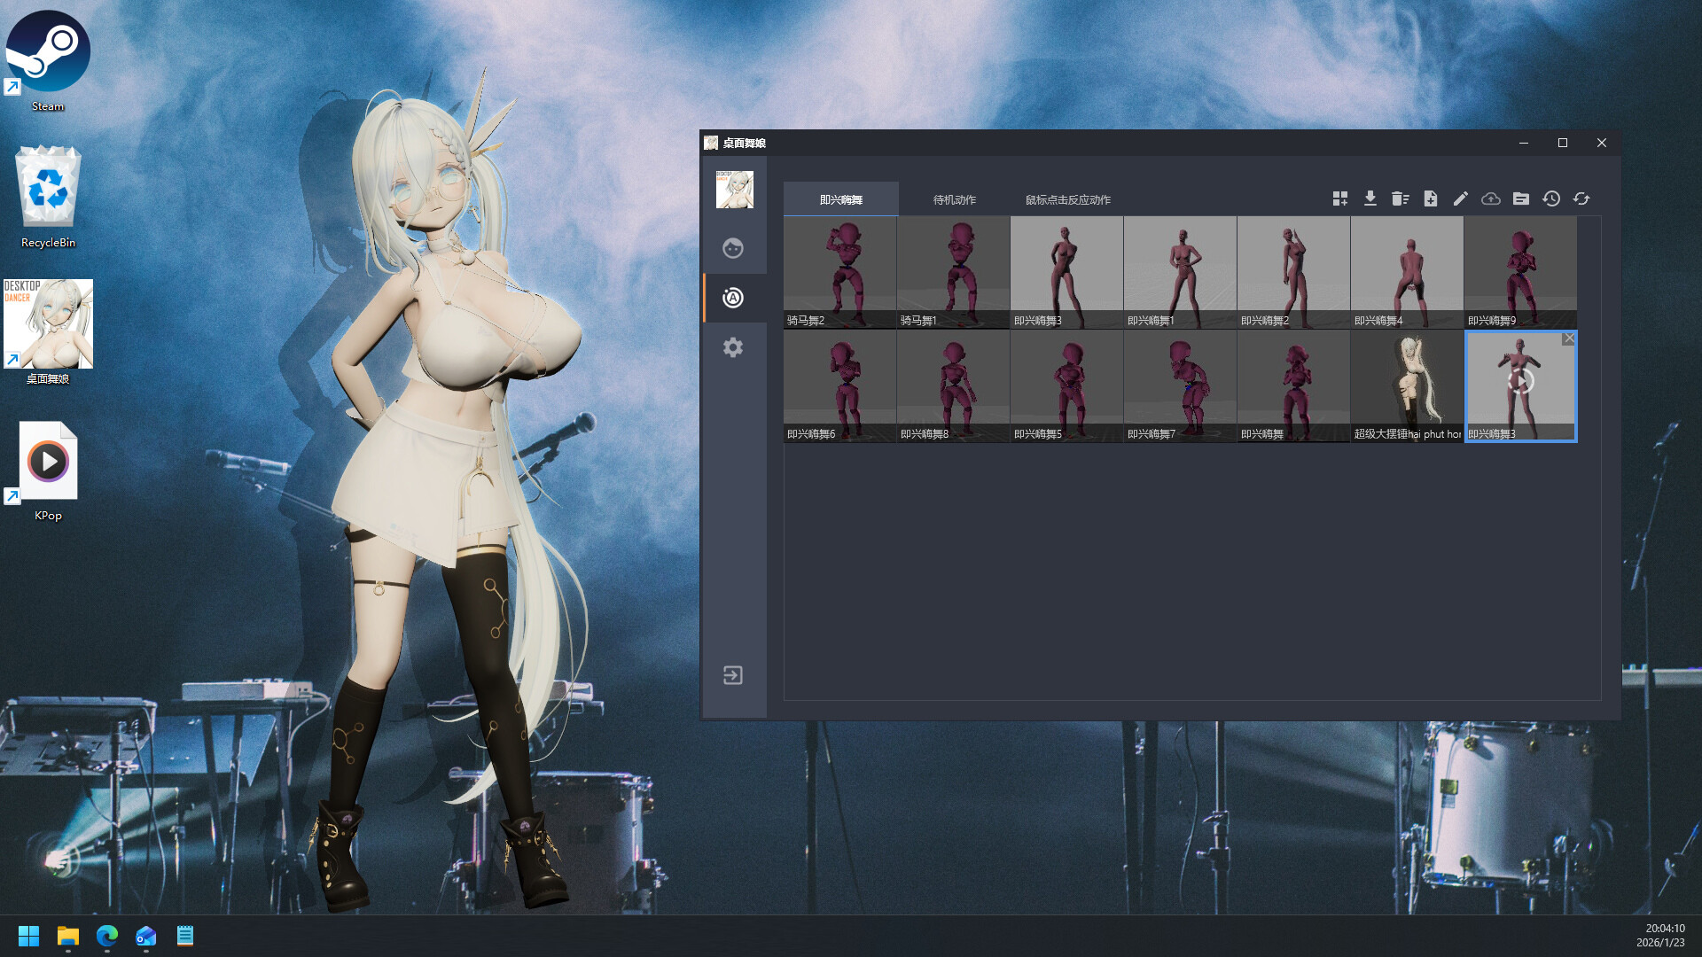Image resolution: width=1702 pixels, height=957 pixels.
Task: Open the dance motions icon in sidebar
Action: point(732,298)
